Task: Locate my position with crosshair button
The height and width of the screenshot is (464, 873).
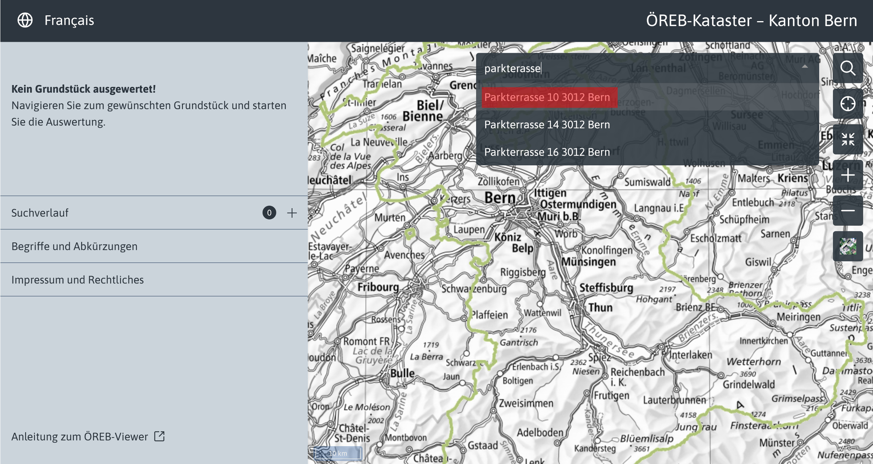Action: (848, 104)
